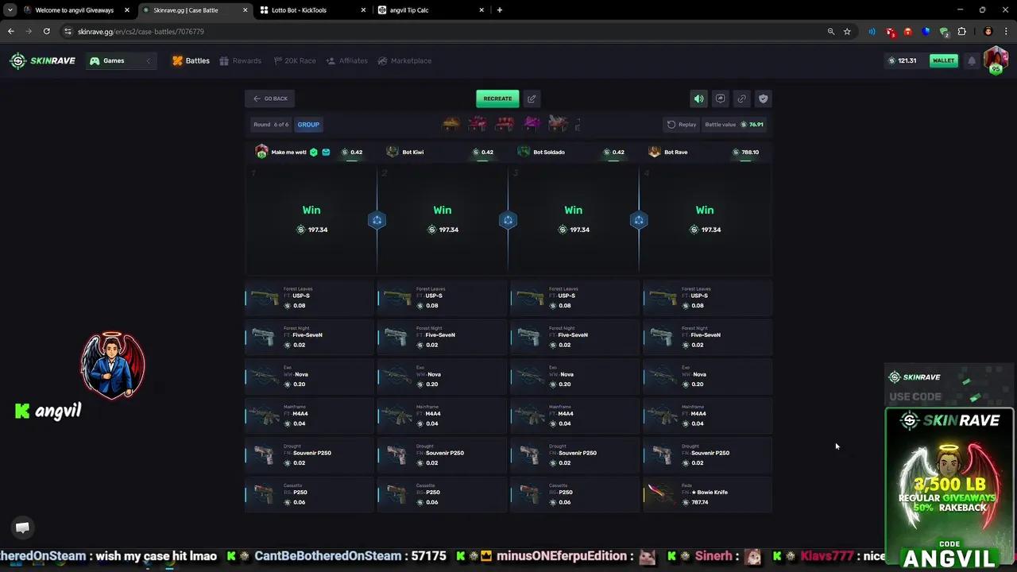Navigate to Affiliates
This screenshot has width=1017, height=572.
(x=346, y=61)
